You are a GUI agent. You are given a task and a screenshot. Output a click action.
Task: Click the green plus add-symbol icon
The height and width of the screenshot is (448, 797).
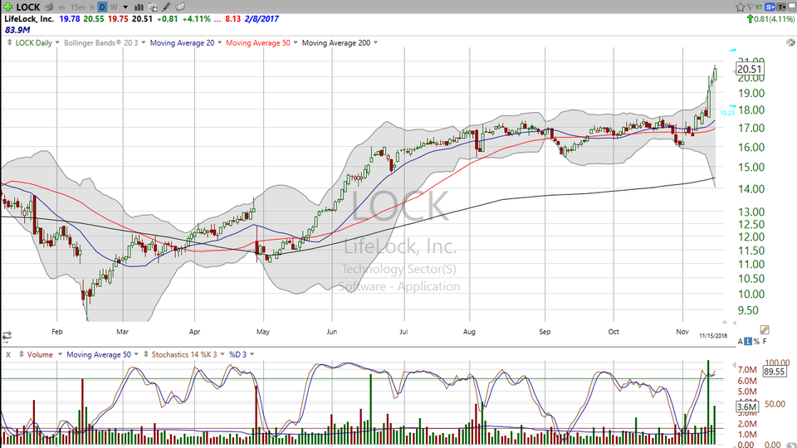tap(8, 7)
